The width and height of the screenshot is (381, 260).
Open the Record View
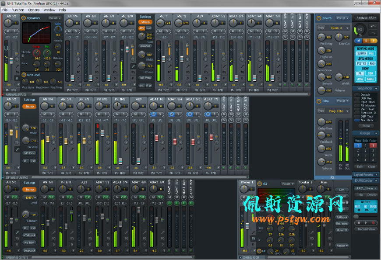(x=367, y=229)
